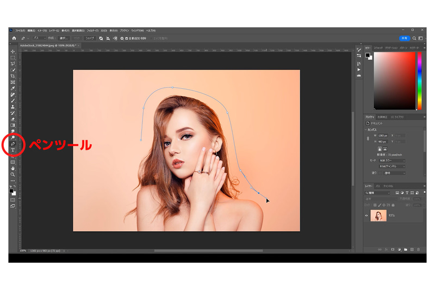Toggle pixel layer filter icon

click(397, 193)
